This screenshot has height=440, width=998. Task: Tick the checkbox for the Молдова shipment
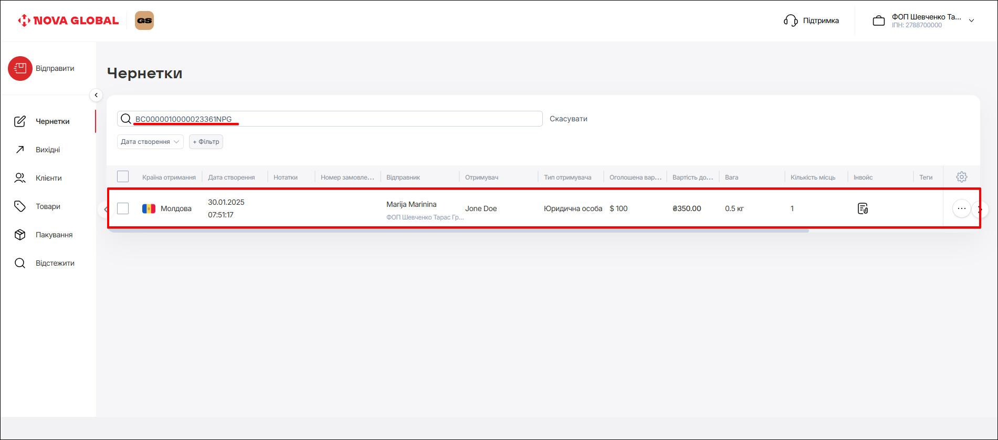coord(123,208)
